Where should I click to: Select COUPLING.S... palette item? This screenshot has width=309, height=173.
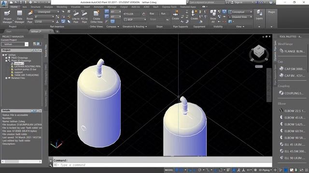click(291, 93)
